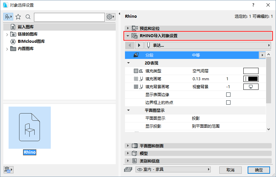Image resolution: width=276 pixels, height=177 pixels.
Task: Click the 填充类型 hatch icon
Action: point(138,71)
